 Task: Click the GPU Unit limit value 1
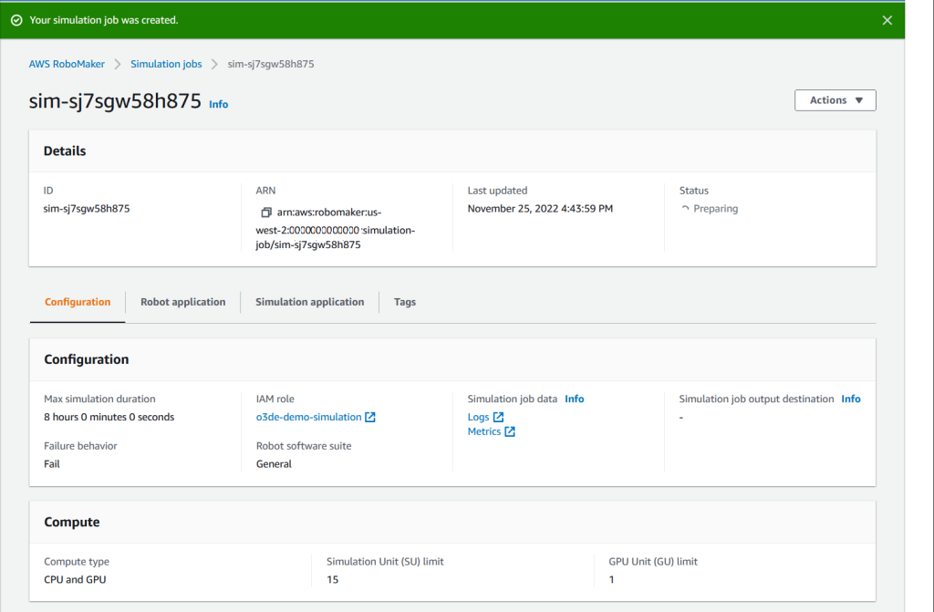pos(612,579)
